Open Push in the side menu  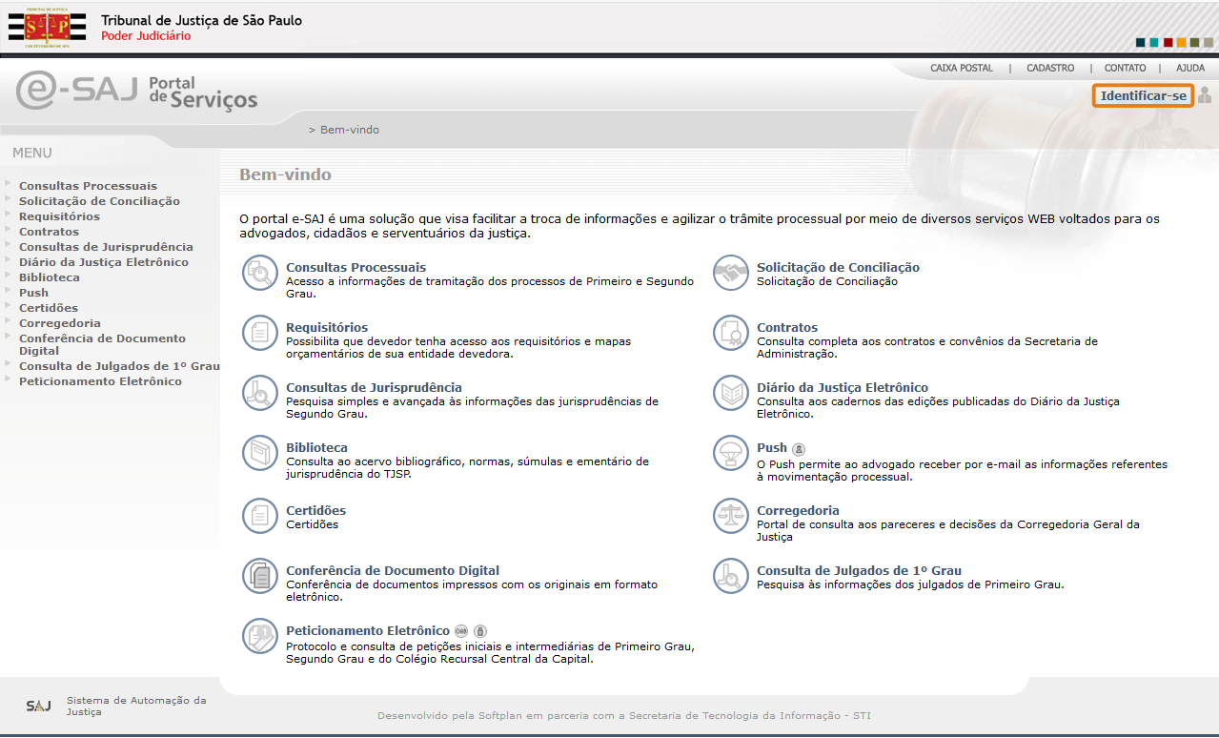coord(33,293)
